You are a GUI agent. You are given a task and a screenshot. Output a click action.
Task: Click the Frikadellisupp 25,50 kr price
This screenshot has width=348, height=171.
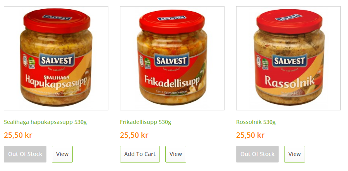(134, 135)
